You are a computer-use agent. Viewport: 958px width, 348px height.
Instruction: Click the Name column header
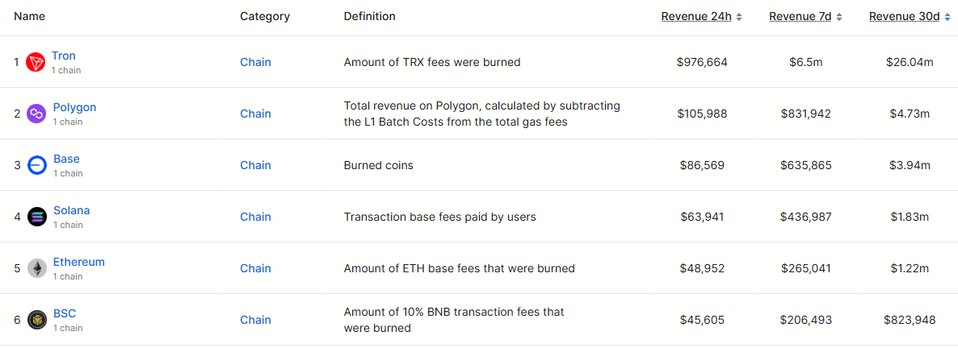30,17
